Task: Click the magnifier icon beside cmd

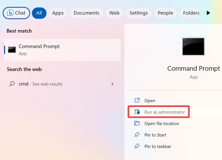Action: (x=12, y=84)
